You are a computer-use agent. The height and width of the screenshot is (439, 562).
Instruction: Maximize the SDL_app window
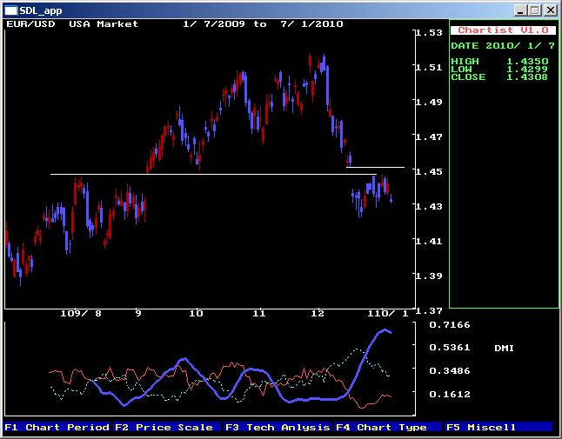(535, 10)
